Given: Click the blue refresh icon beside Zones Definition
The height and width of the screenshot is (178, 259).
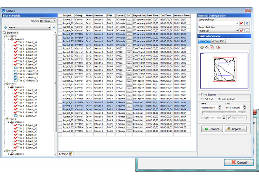Looking at the screenshot, I should 247,23.
